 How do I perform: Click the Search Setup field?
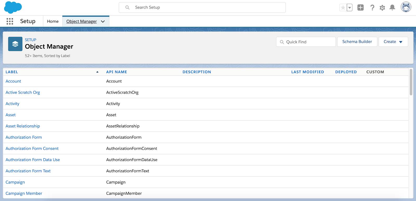[202, 8]
